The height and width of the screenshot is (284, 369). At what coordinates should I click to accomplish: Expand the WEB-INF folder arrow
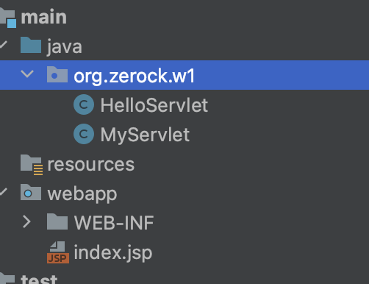click(x=26, y=221)
